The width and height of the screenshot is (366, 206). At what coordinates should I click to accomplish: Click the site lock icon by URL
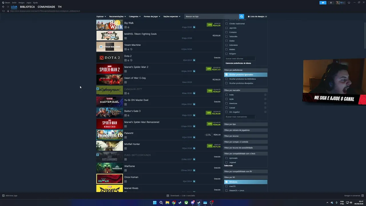click(8, 11)
